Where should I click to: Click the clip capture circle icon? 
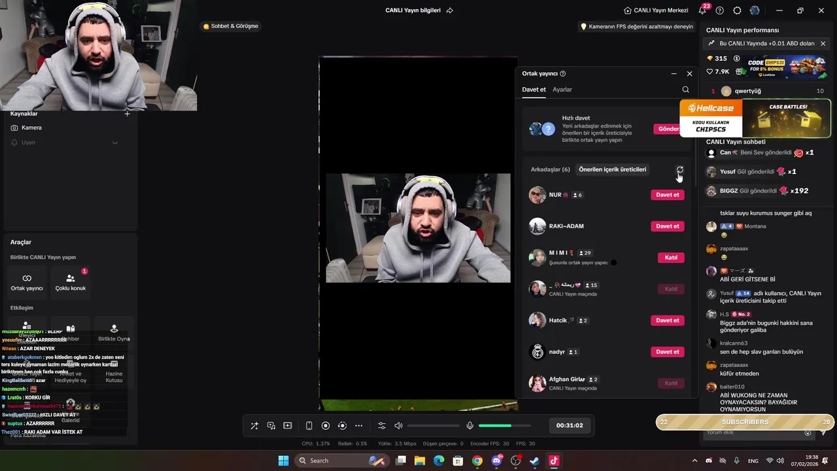tap(342, 426)
